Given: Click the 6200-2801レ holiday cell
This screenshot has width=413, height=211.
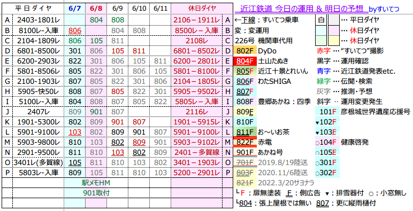Looking at the screenshot, I should pyautogui.click(x=197, y=61).
